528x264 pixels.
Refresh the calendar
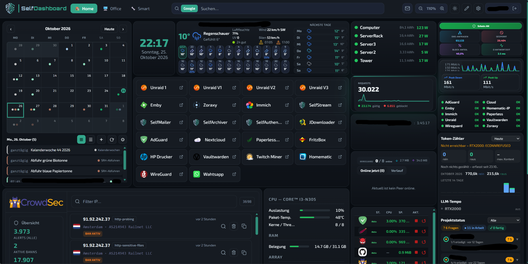(112, 140)
